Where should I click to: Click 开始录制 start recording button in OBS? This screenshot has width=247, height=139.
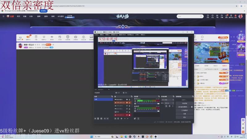[x=184, y=103]
